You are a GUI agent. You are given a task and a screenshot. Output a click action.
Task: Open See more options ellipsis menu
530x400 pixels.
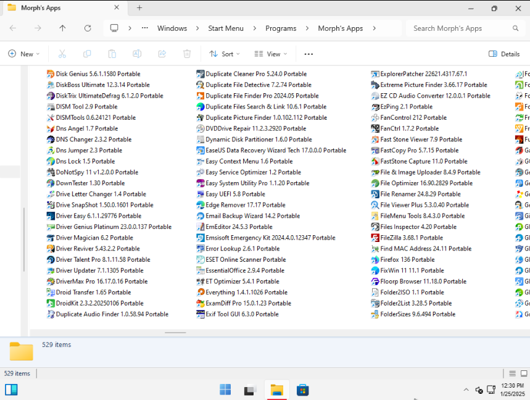(x=308, y=54)
